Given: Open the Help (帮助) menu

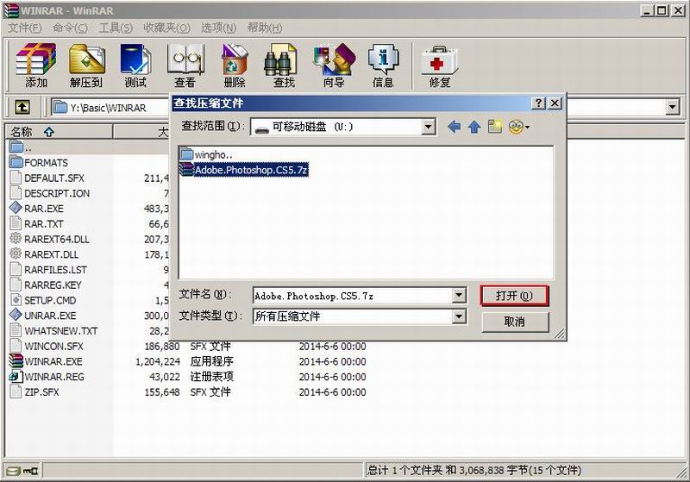Looking at the screenshot, I should point(265,28).
